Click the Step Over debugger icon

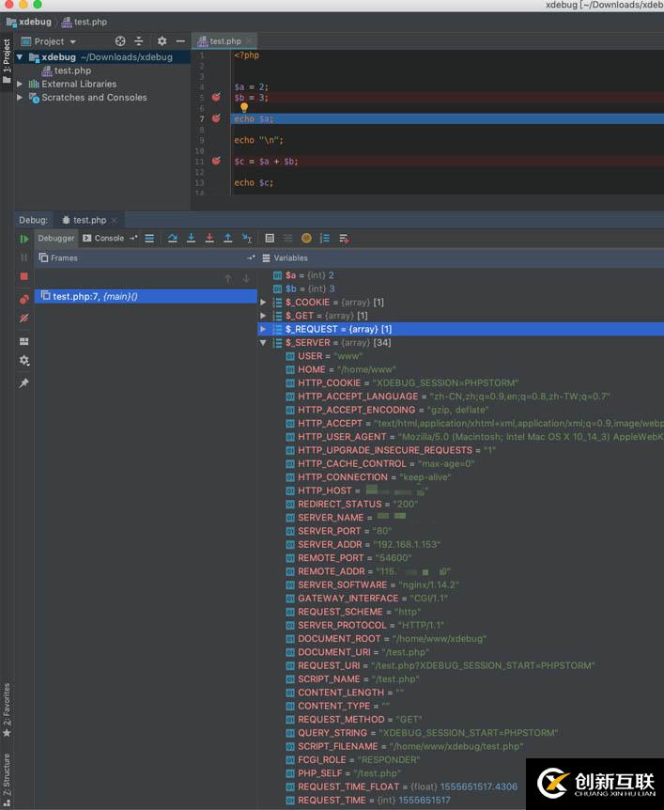point(173,239)
